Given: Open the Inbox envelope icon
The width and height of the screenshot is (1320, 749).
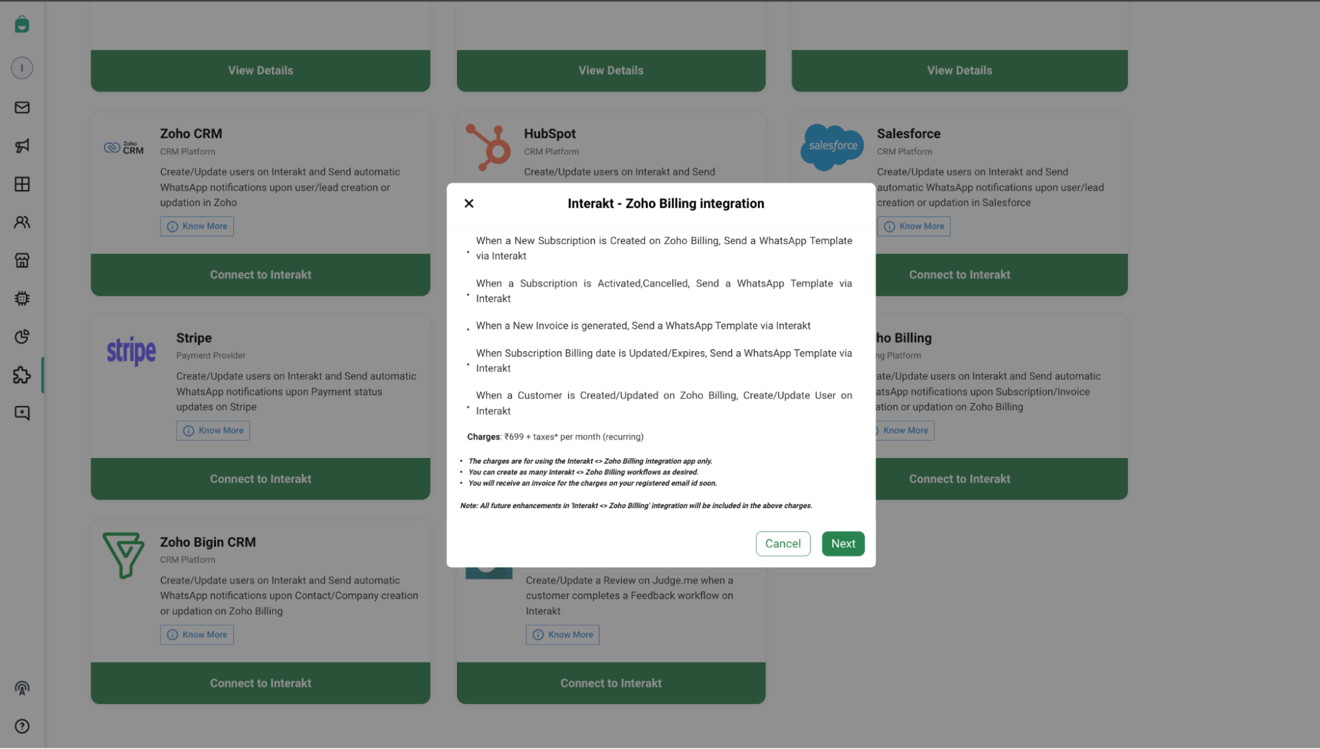Looking at the screenshot, I should (x=22, y=107).
